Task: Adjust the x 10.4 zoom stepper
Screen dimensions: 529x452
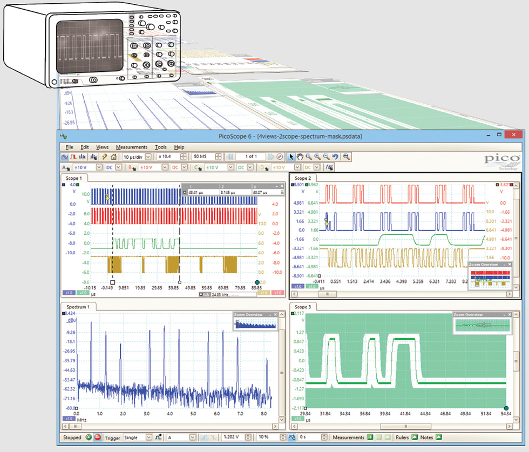Action: [183, 157]
